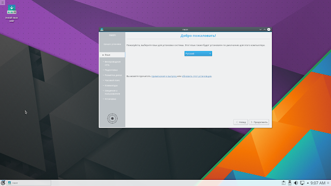This screenshot has width=331, height=186.
Task: Select the Разметка диска sidebar step
Action: (113, 75)
